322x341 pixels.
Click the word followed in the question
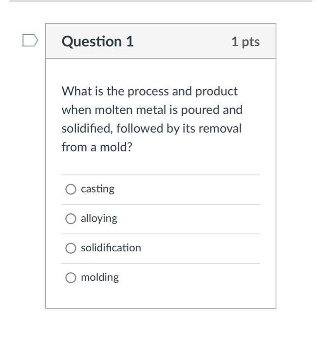click(x=140, y=129)
